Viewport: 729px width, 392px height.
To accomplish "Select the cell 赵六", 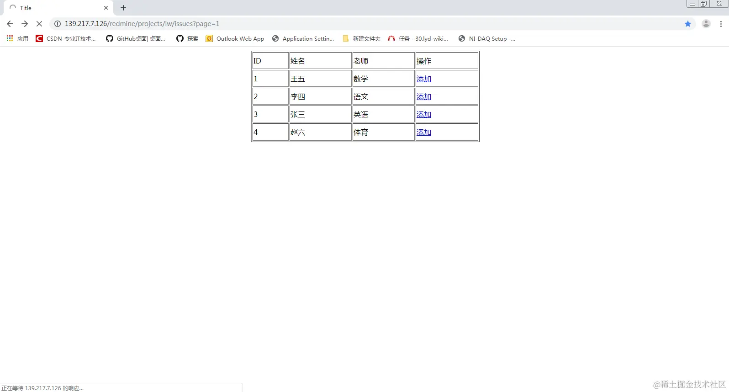I will coord(320,132).
